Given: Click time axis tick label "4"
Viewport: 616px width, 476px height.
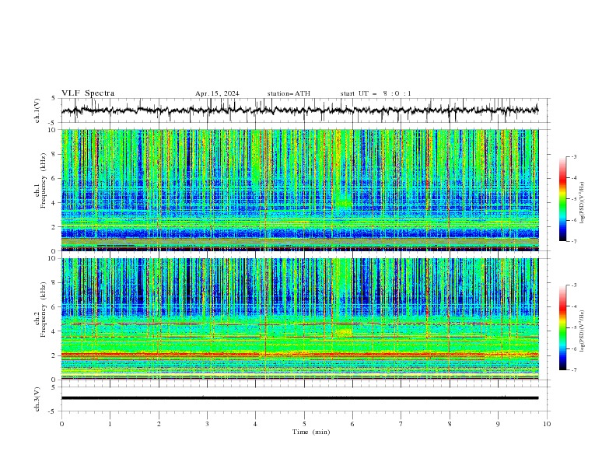Looking at the screenshot, I should (x=255, y=424).
